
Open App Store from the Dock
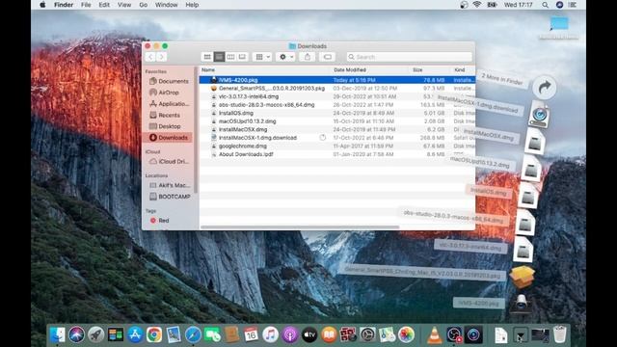135,334
